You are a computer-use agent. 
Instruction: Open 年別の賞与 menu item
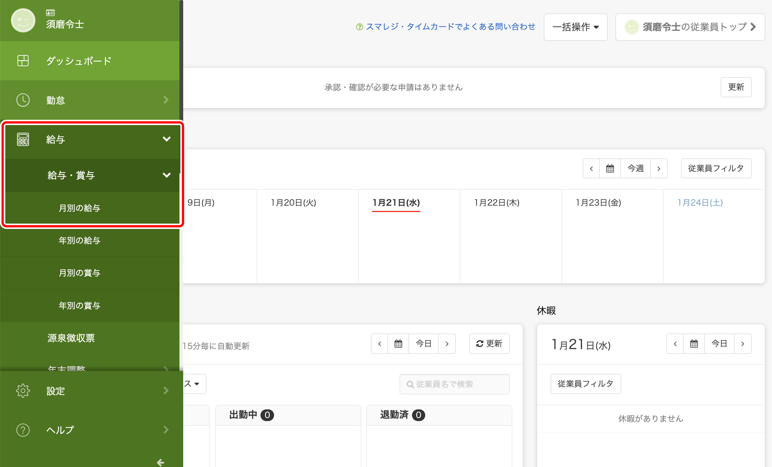click(x=80, y=305)
